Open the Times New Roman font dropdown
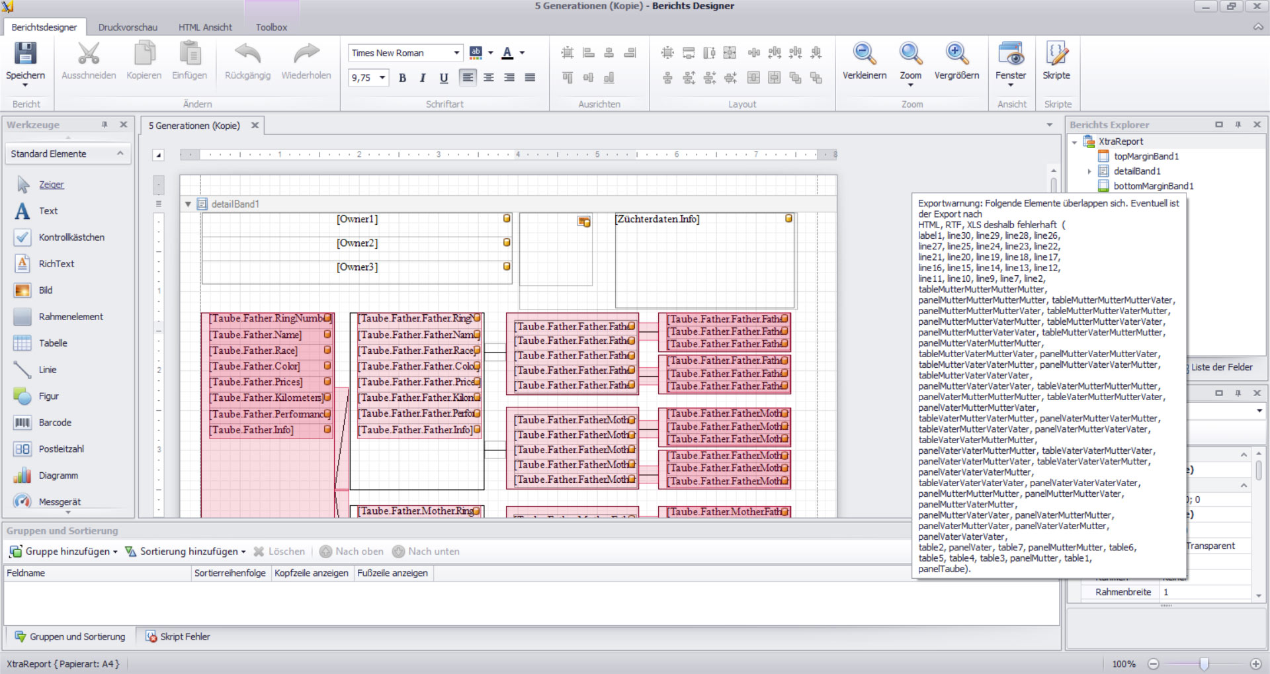The width and height of the screenshot is (1270, 674). pos(456,53)
